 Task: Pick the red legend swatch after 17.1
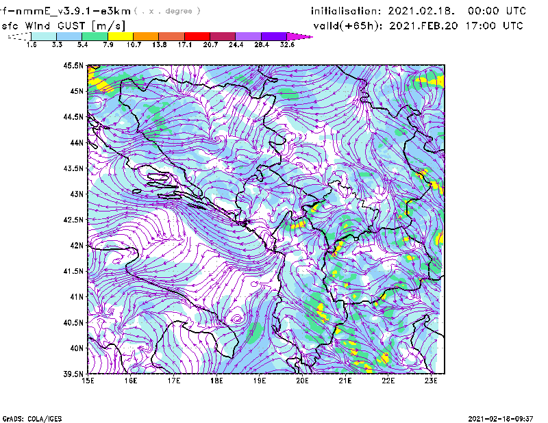[x=197, y=36]
